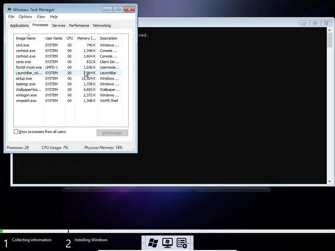Click the Windows flag icon in LaunchBar

153,243
